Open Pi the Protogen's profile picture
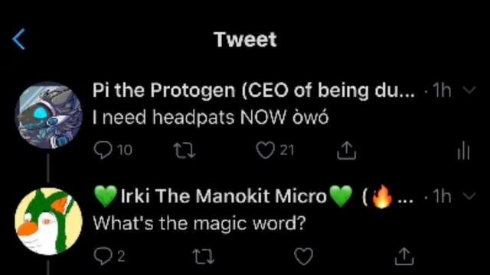The width and height of the screenshot is (490, 275). point(48,115)
